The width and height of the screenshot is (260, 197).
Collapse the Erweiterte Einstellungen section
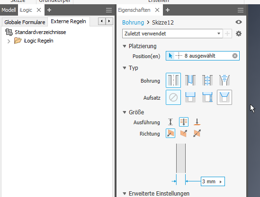125,193
